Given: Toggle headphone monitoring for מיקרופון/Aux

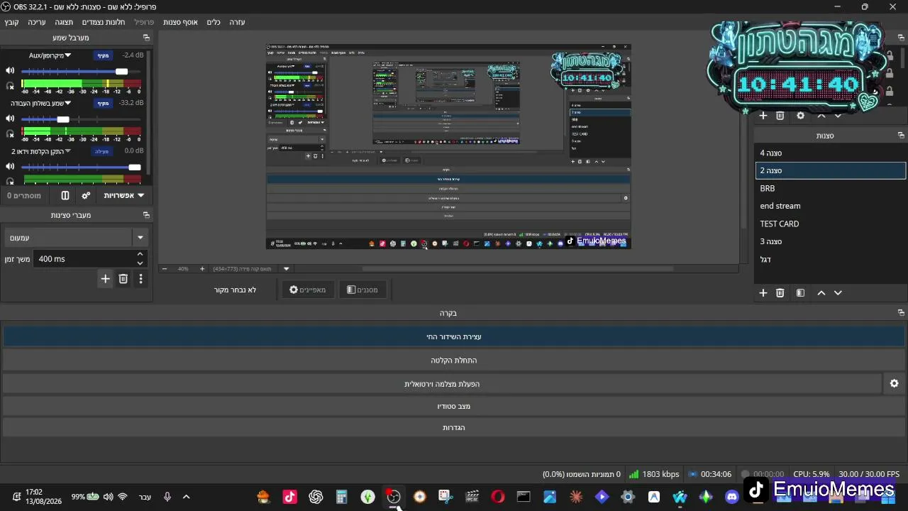Looking at the screenshot, I should click(10, 86).
